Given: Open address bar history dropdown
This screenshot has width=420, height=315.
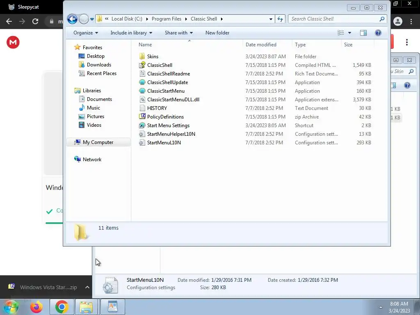Looking at the screenshot, I should click(x=271, y=19).
